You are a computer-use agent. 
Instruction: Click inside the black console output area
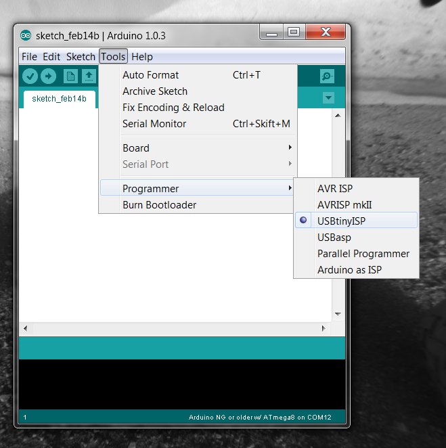[x=182, y=384]
